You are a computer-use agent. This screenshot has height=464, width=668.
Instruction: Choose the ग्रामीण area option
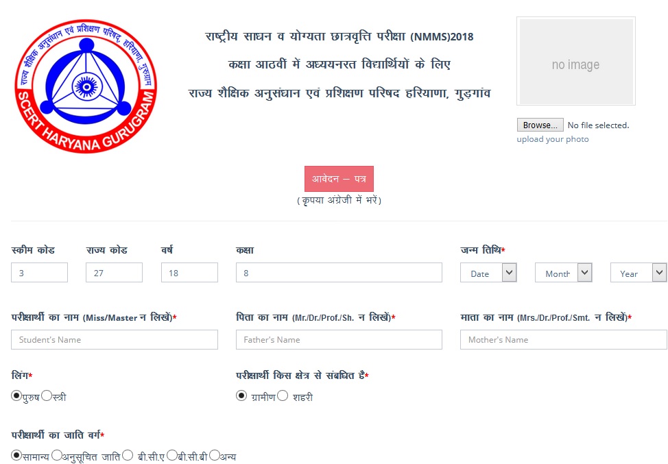(241, 396)
